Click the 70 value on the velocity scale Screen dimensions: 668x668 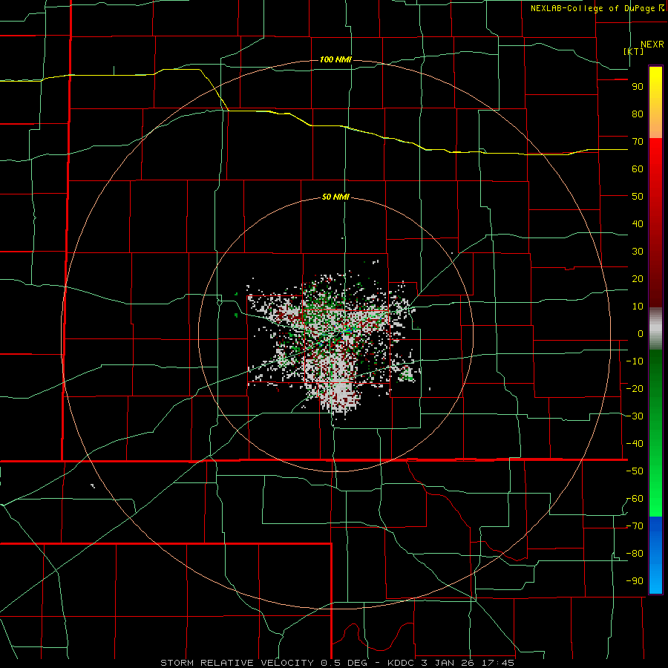638,142
